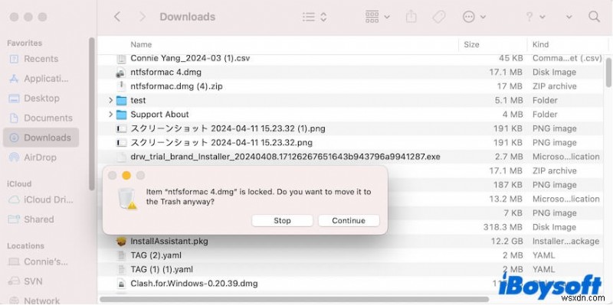The width and height of the screenshot is (613, 305).
Task: Select TAG (1) (1).yaml file
Action: (x=162, y=269)
